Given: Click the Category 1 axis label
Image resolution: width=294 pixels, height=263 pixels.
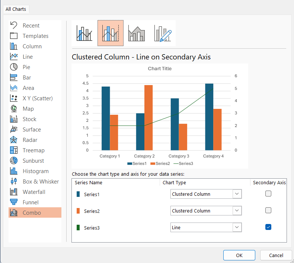Looking at the screenshot, I should tap(110, 156).
